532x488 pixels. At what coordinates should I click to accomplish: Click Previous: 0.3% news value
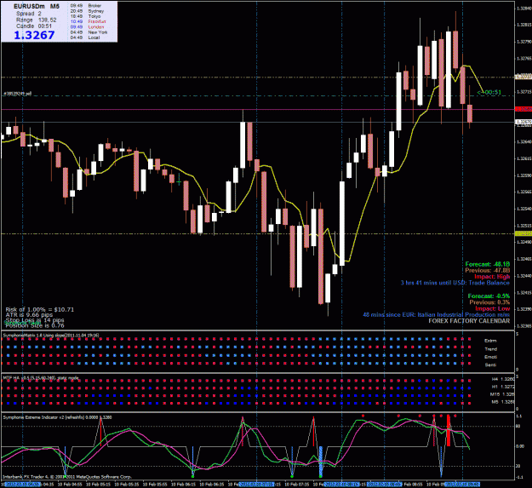pyautogui.click(x=489, y=302)
